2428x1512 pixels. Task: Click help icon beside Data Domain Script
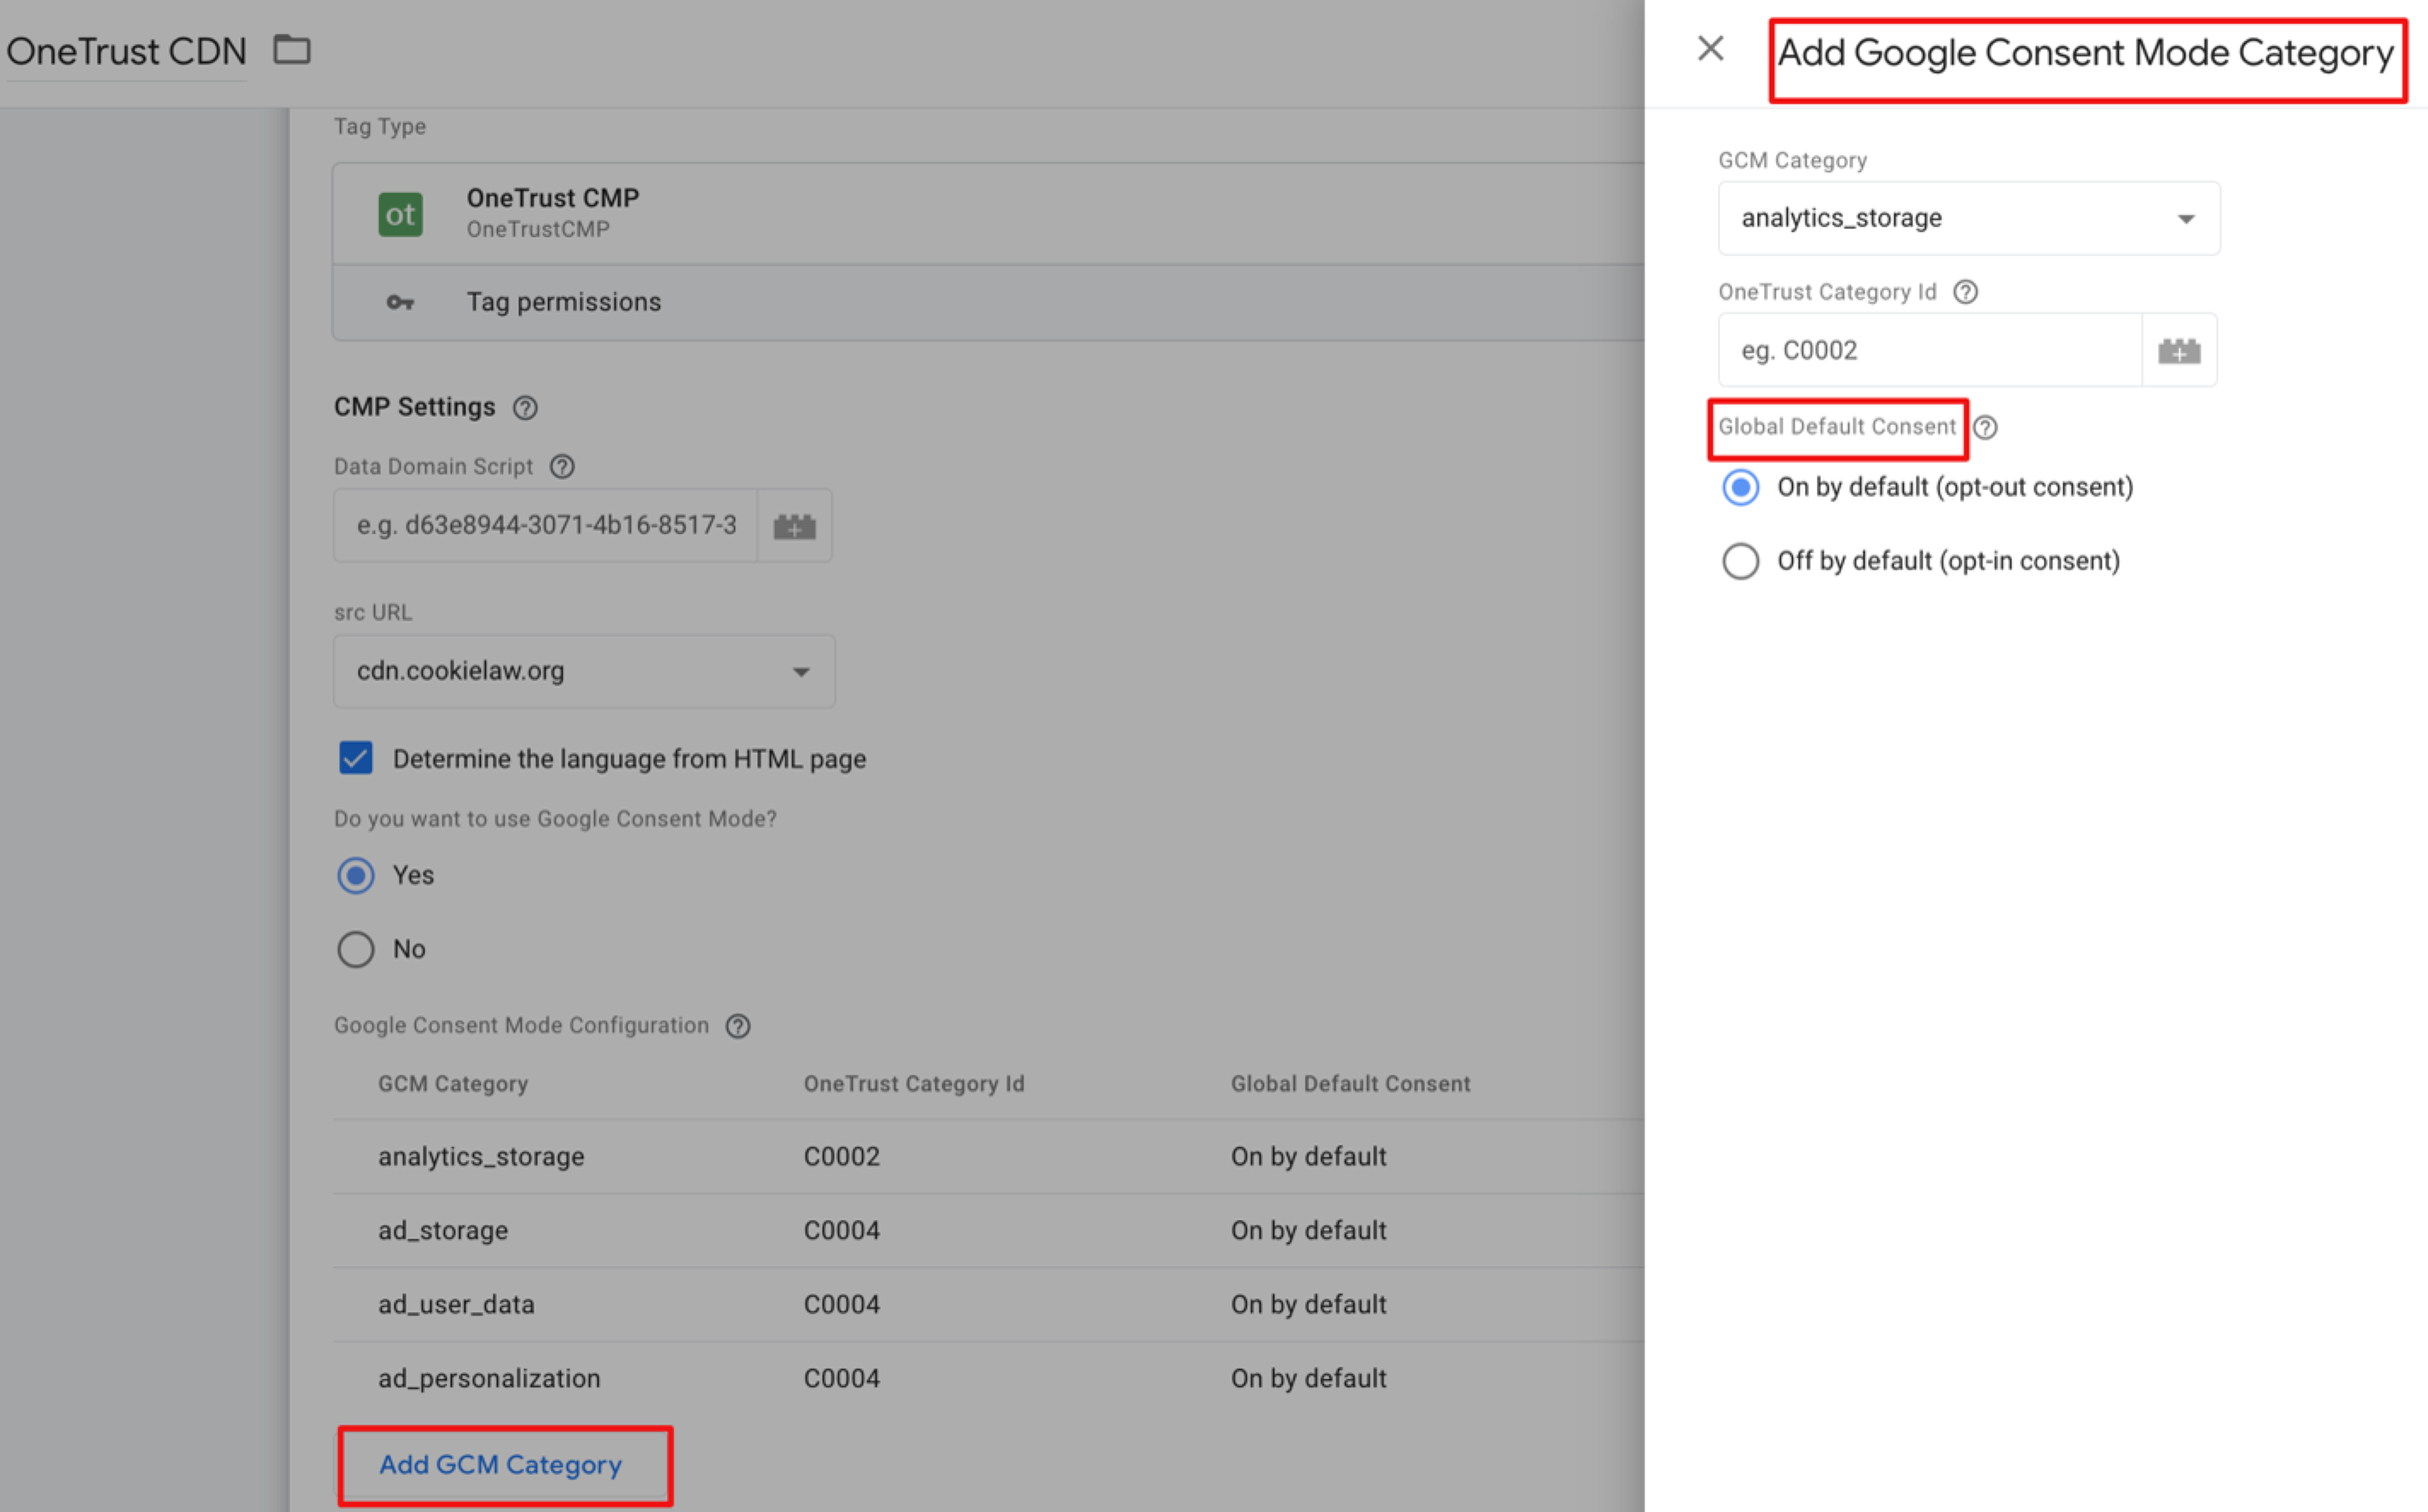(x=562, y=467)
